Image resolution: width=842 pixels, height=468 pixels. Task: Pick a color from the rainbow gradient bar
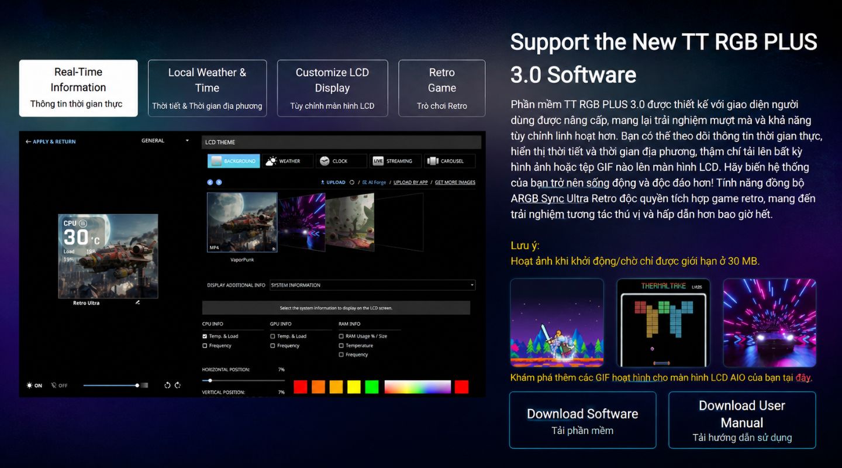click(x=417, y=387)
